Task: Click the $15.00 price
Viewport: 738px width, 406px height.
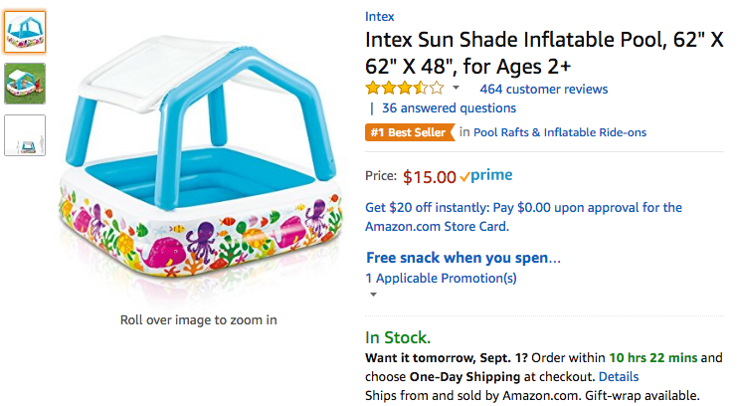Action: 429,177
